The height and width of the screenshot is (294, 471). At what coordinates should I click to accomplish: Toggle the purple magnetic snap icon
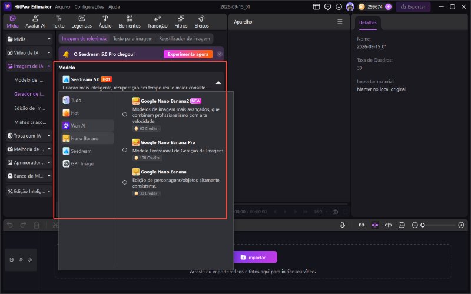pyautogui.click(x=375, y=225)
